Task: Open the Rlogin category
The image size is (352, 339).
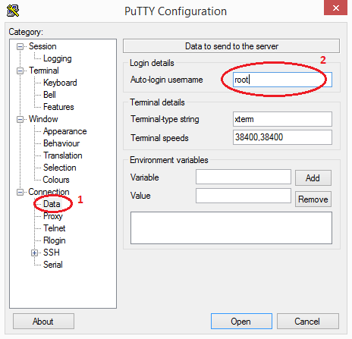Action: point(55,240)
